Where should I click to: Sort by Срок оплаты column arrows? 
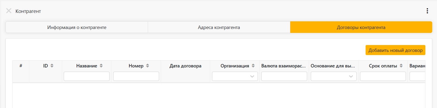[401, 66]
